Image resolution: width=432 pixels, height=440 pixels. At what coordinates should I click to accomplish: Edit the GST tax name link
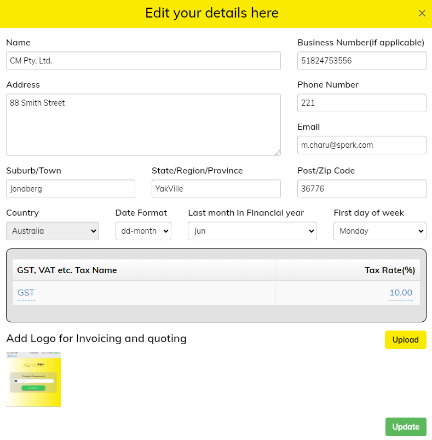point(26,293)
